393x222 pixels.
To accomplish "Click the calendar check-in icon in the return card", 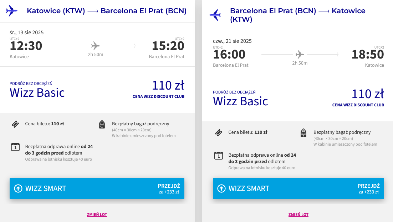I will [x=218, y=155].
